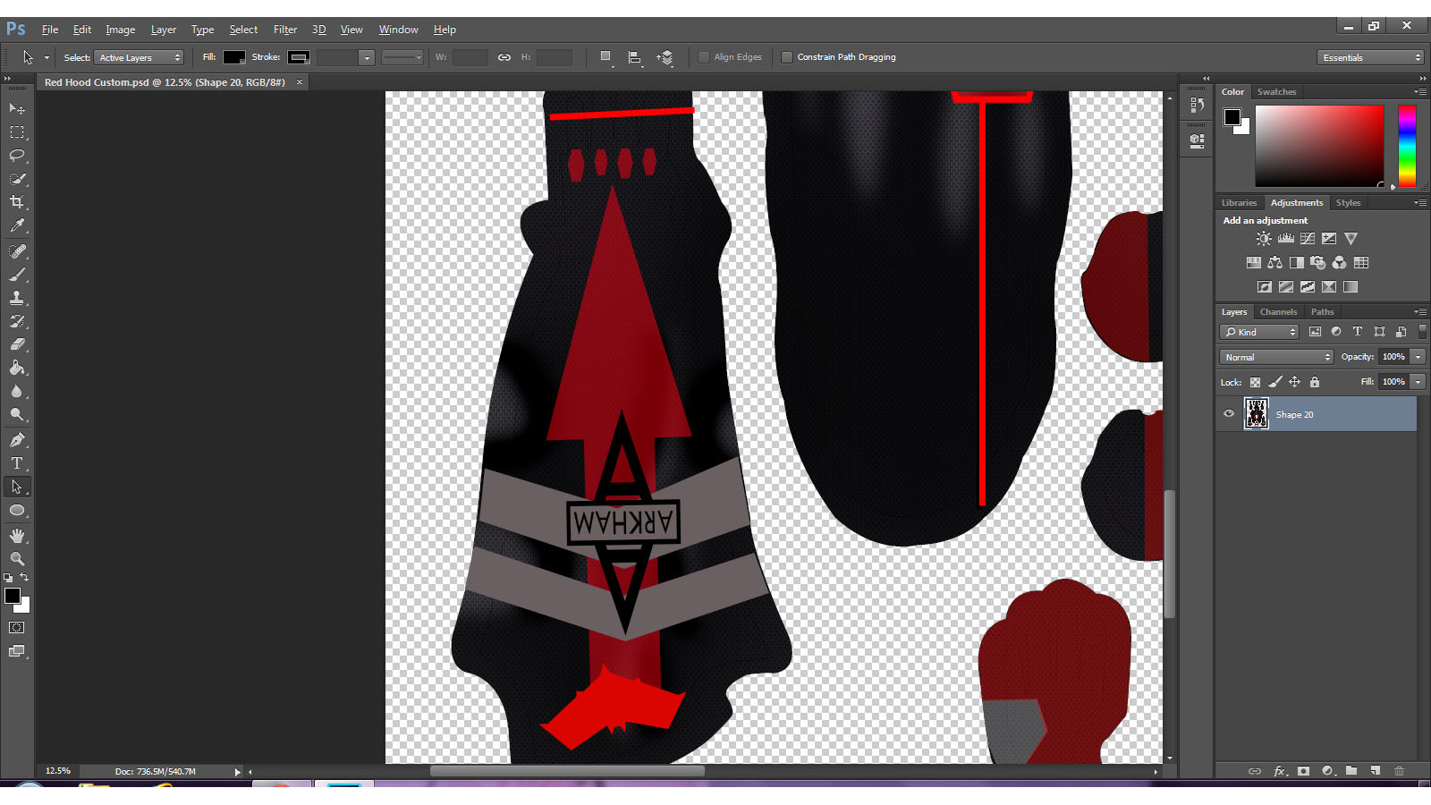This screenshot has height=805, width=1431.
Task: Select the History Brush tool
Action: tap(17, 321)
